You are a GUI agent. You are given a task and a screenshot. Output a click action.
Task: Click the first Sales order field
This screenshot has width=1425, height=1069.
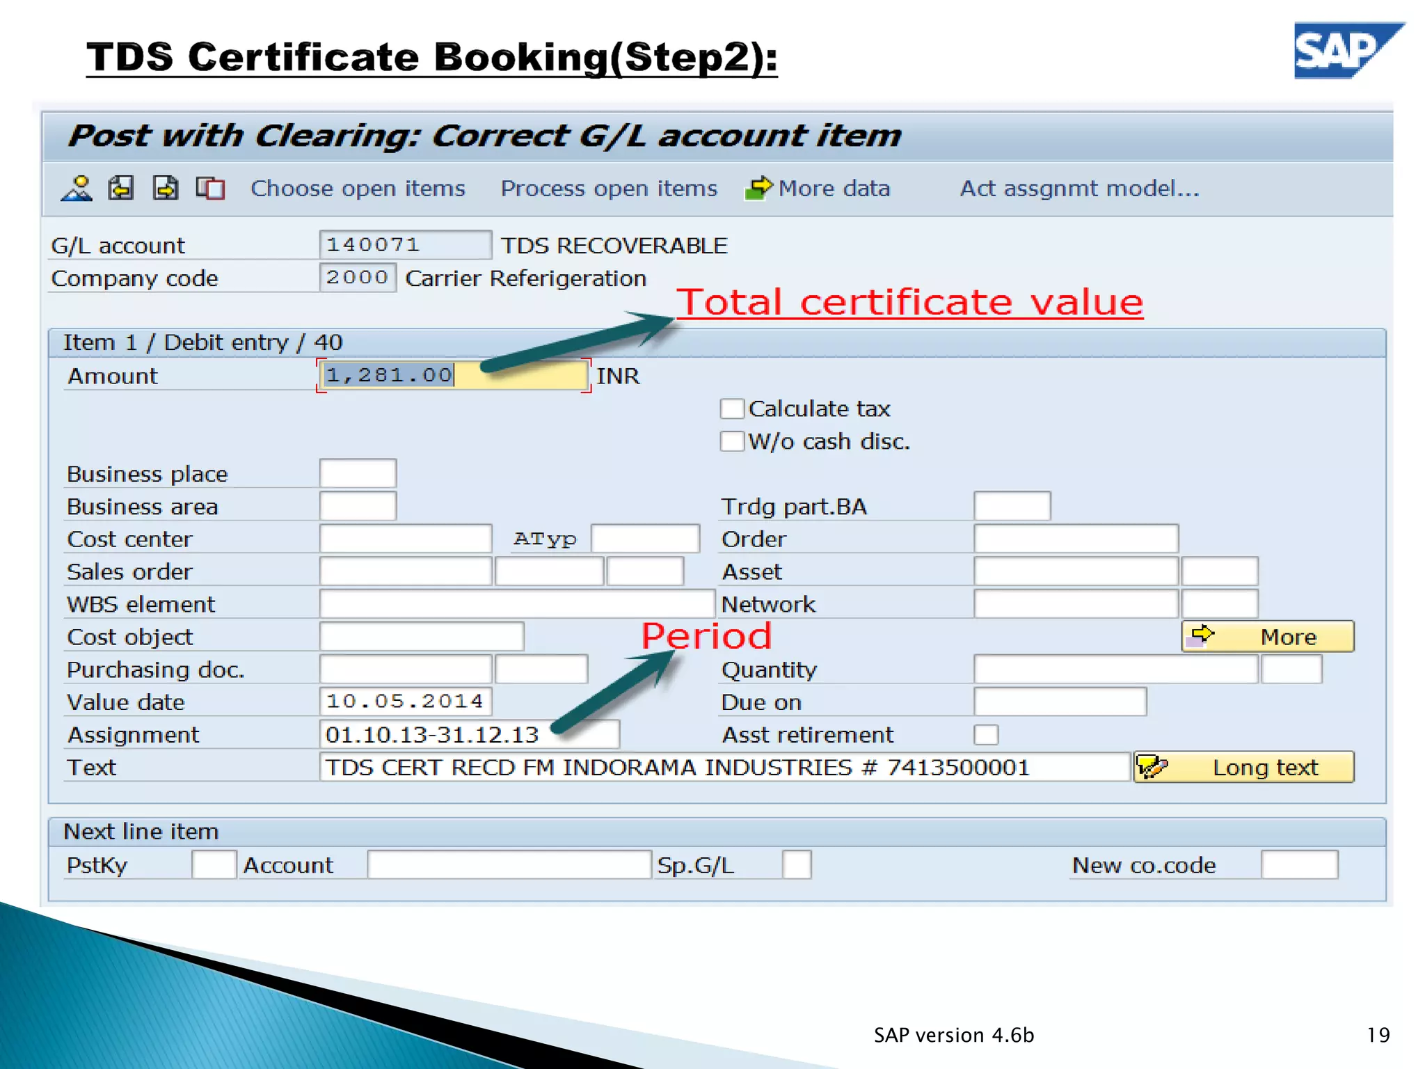pos(406,572)
